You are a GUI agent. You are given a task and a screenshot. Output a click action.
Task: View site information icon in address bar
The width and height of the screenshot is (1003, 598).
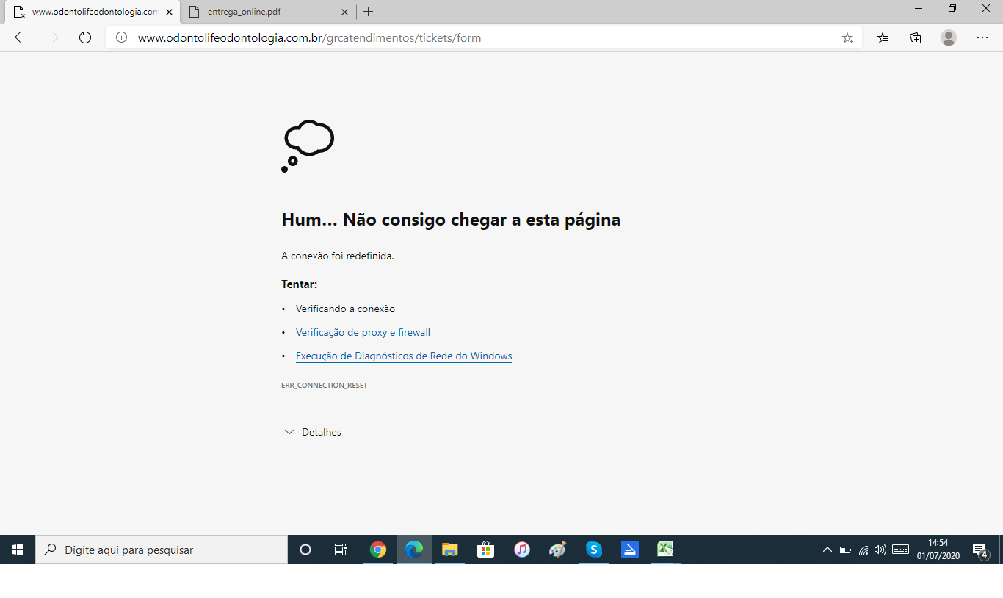pos(122,37)
